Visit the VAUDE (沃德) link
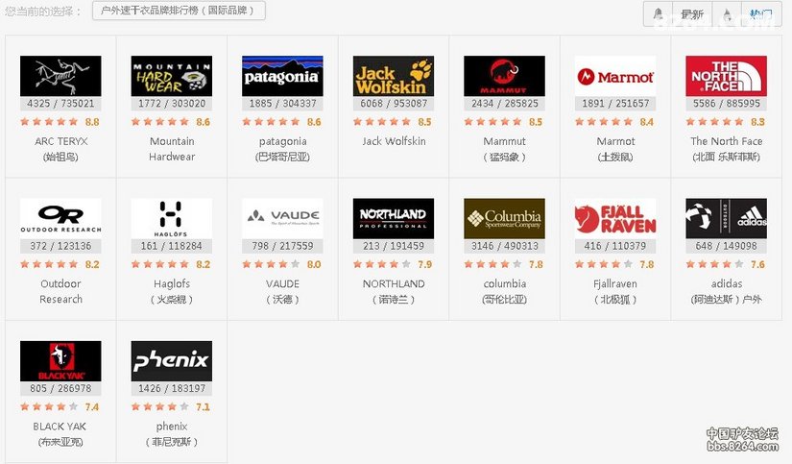The image size is (792, 464). [282, 291]
